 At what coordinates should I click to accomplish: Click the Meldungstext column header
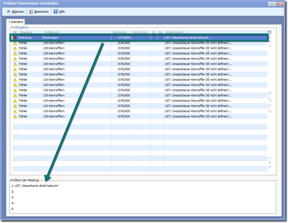click(177, 32)
